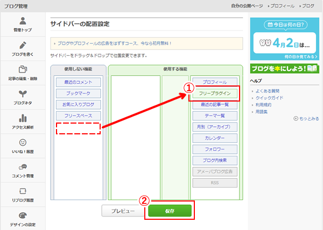Open デザインの設定 palette icon
This screenshot has height=230, width=323.
[23, 215]
